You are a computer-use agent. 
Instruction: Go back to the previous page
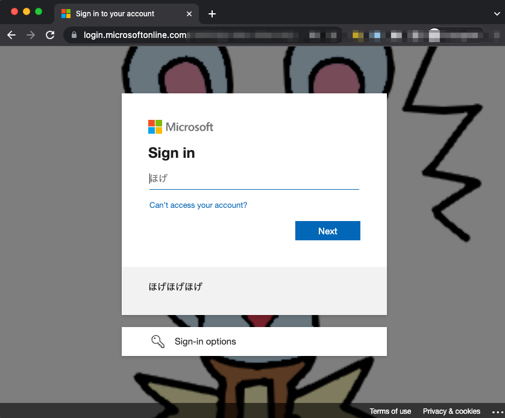[x=11, y=35]
